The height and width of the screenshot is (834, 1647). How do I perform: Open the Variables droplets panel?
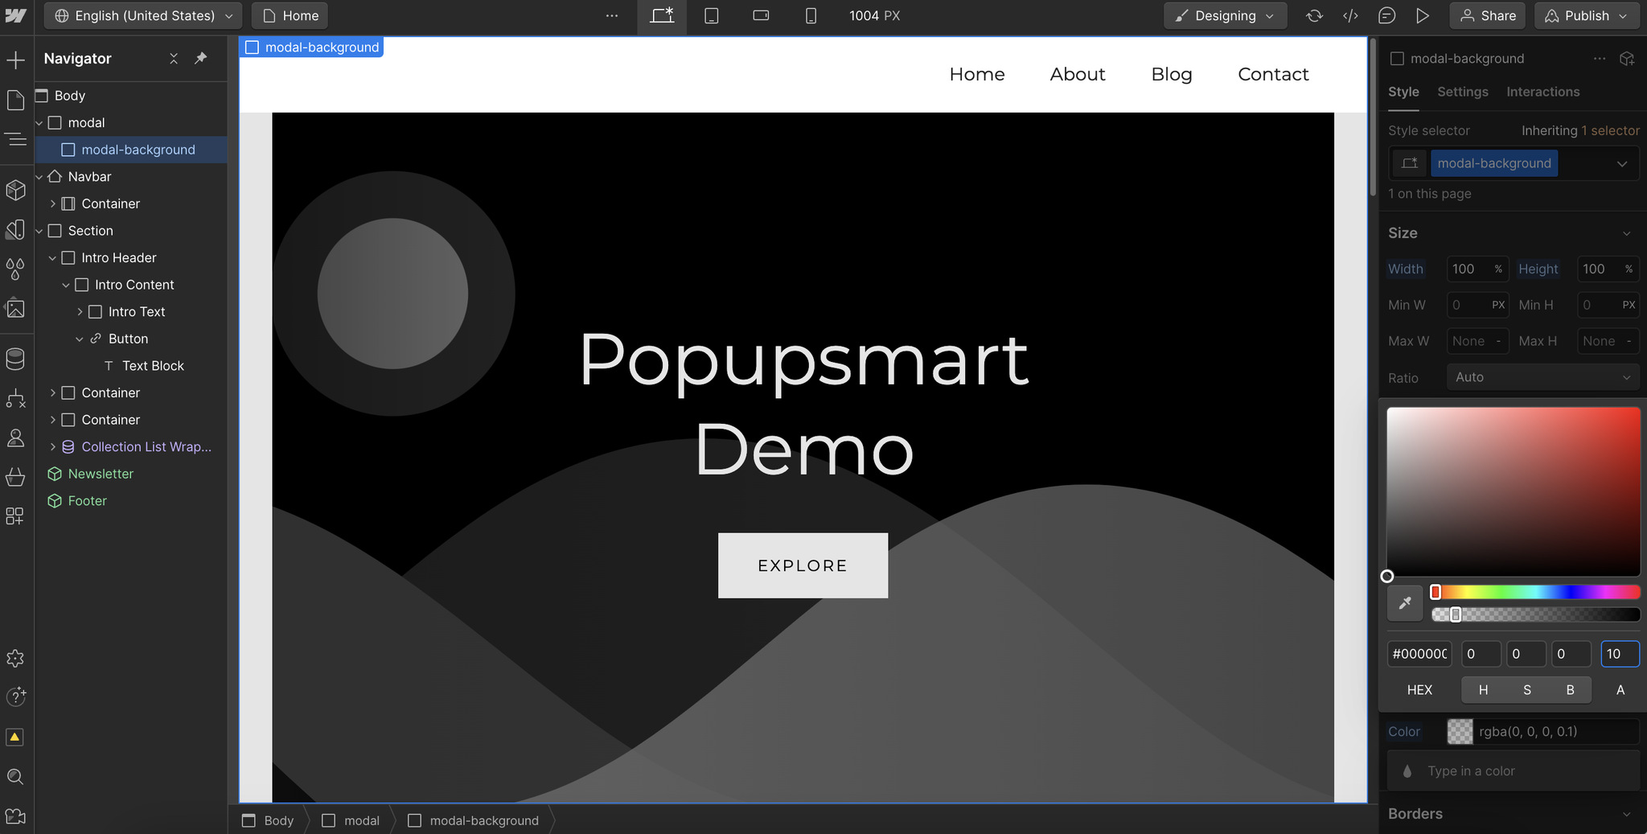16,269
